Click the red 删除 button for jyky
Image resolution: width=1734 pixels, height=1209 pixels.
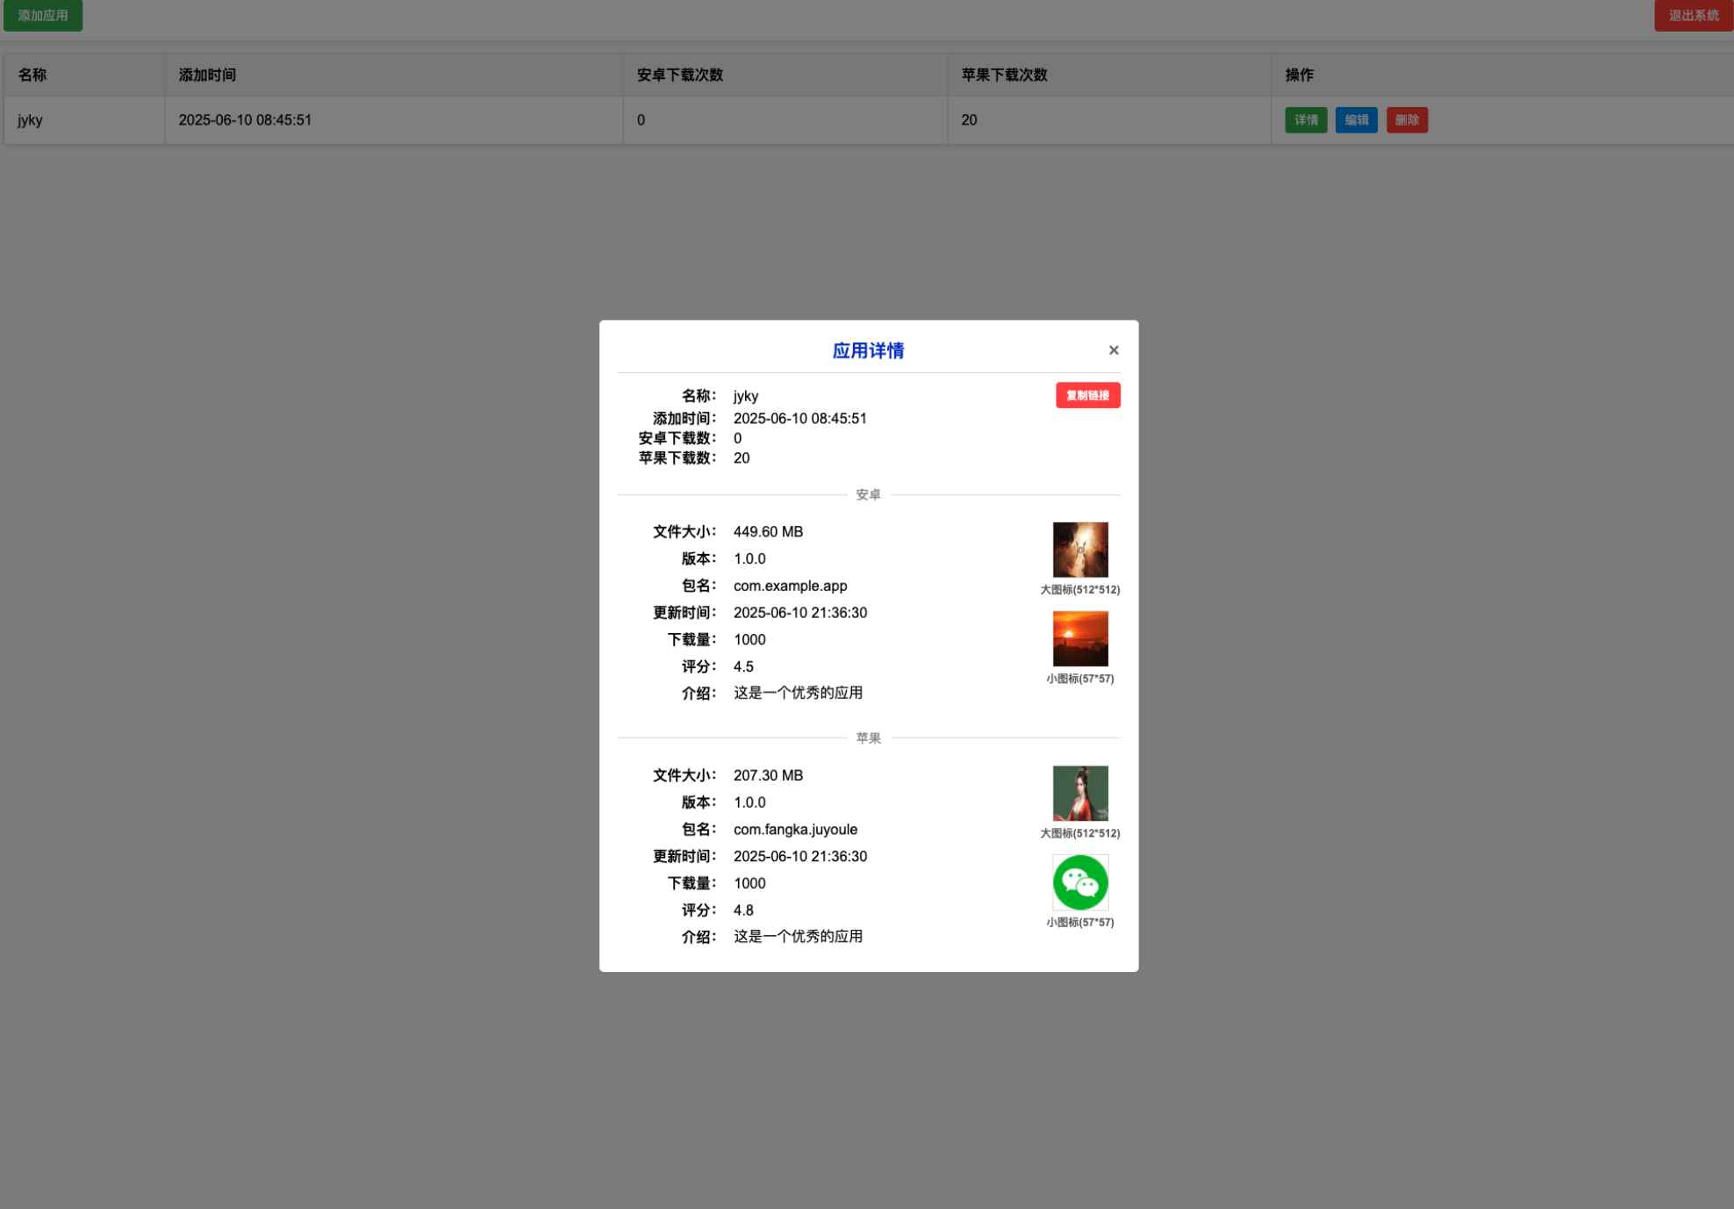pyautogui.click(x=1406, y=120)
